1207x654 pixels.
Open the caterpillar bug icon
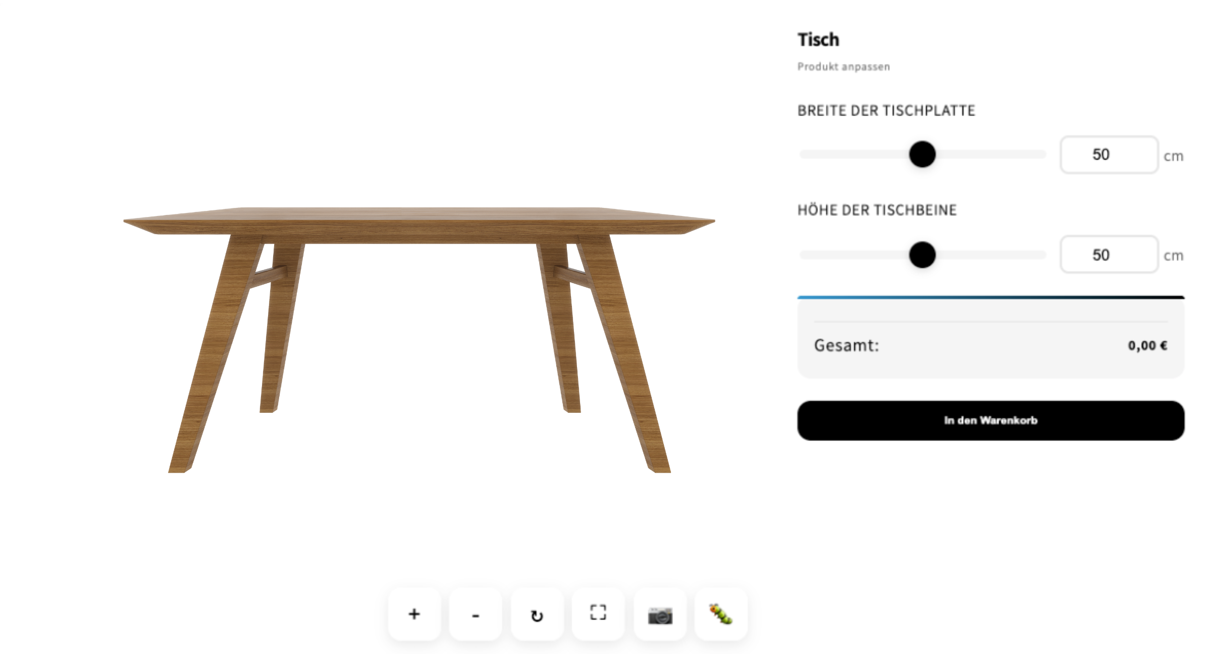[721, 614]
